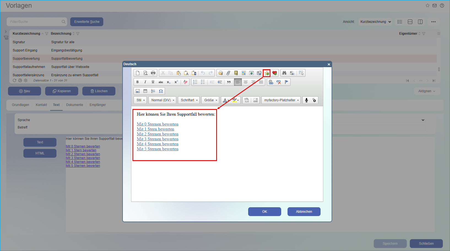The width and height of the screenshot is (450, 251).
Task: Insert a numbered list
Action: tap(195, 82)
